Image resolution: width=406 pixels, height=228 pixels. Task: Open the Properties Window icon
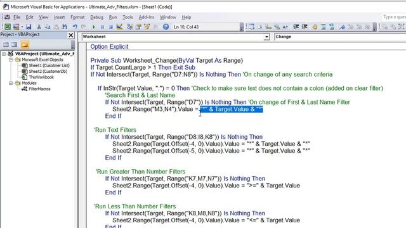pyautogui.click(x=138, y=27)
